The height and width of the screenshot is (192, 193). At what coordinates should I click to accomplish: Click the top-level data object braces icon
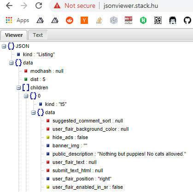(x=18, y=63)
